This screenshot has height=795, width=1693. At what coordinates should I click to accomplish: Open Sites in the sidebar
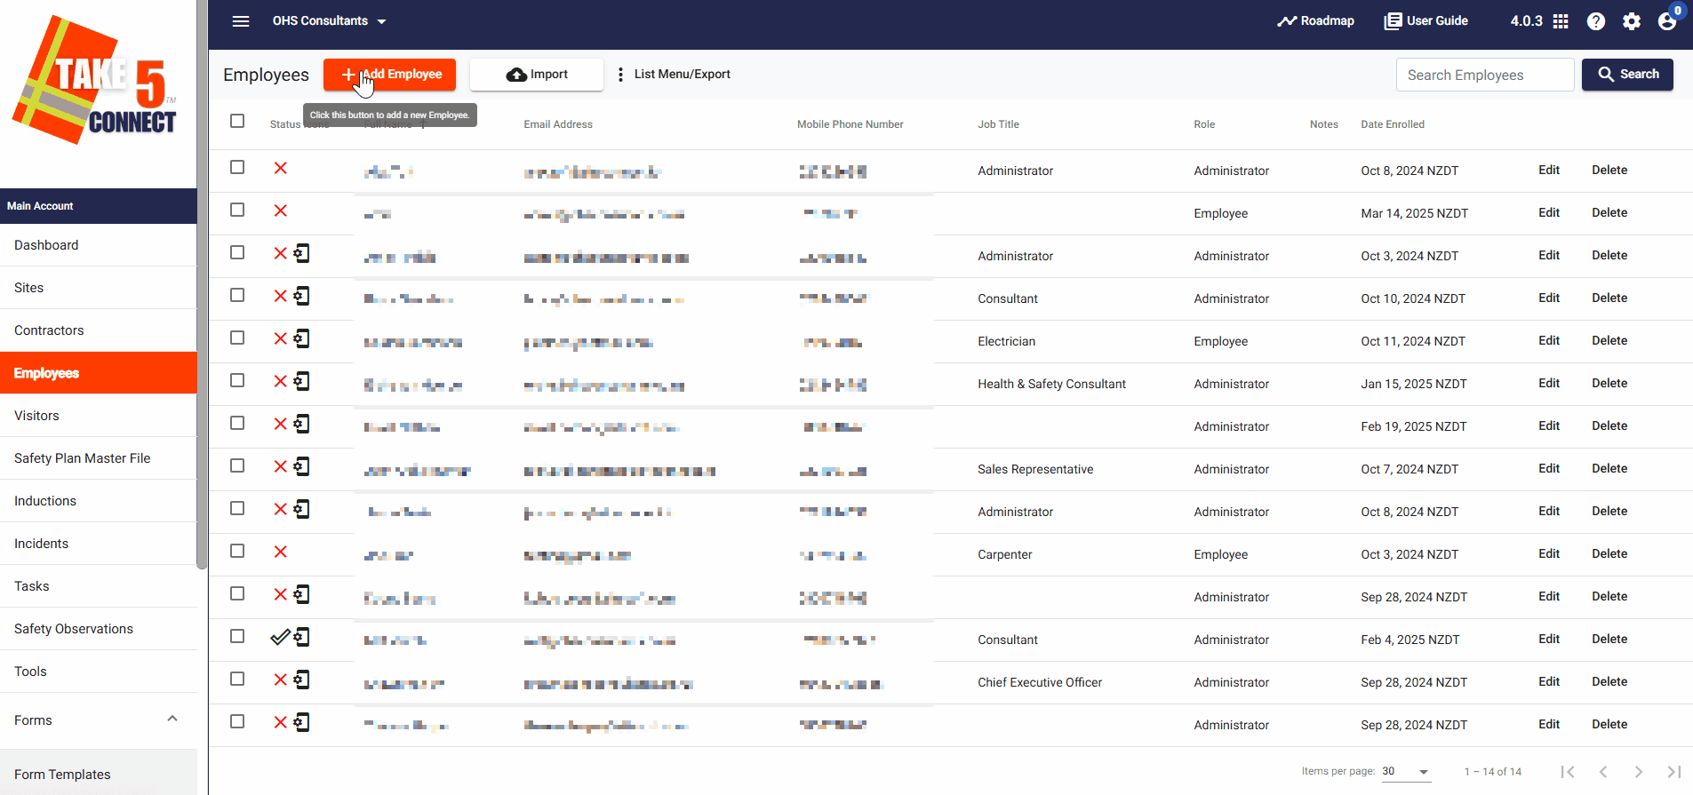[98, 288]
